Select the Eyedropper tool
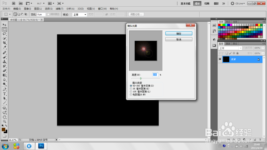This screenshot has height=150, width=267. point(5,47)
